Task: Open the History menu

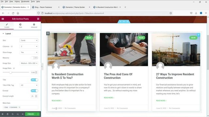Action: click(x=17, y=1)
